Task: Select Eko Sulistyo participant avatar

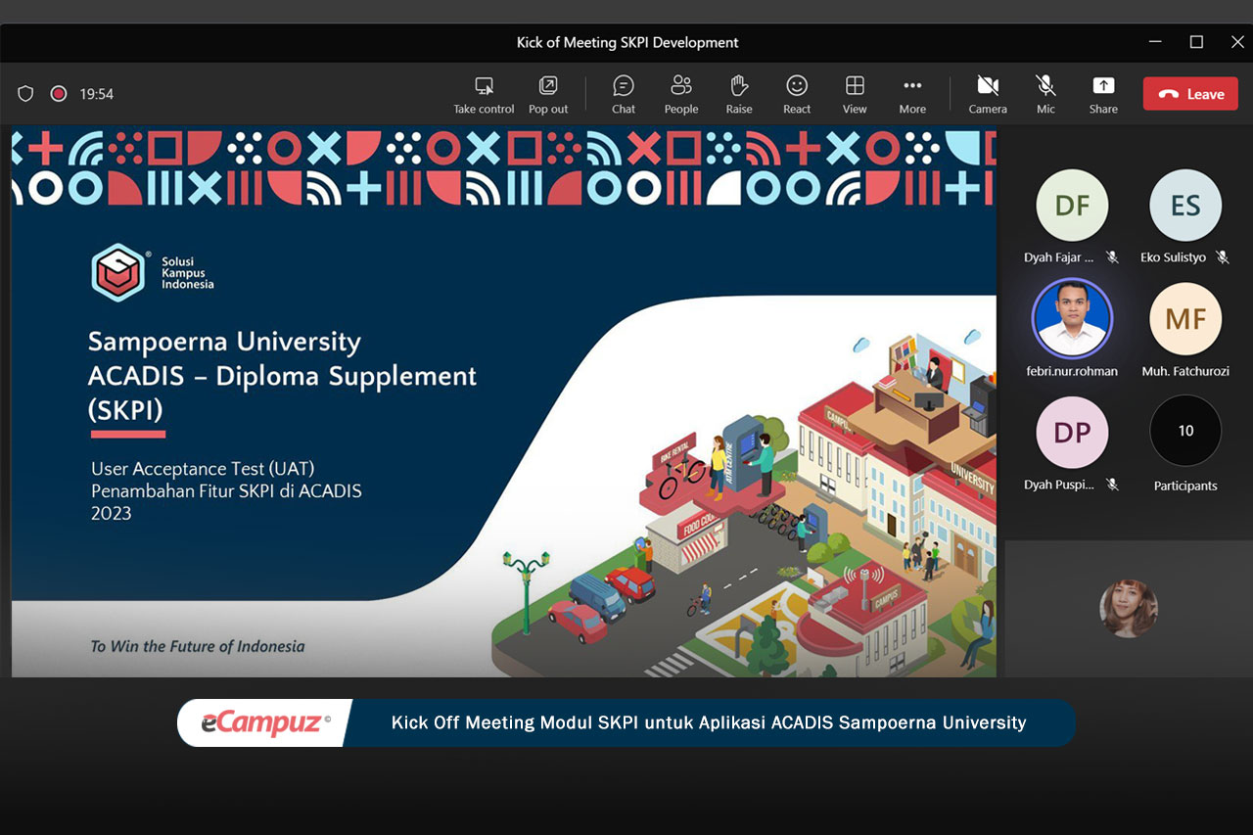Action: pos(1185,206)
